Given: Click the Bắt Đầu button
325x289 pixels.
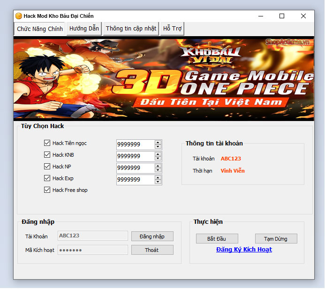Looking at the screenshot, I should click(x=217, y=239).
